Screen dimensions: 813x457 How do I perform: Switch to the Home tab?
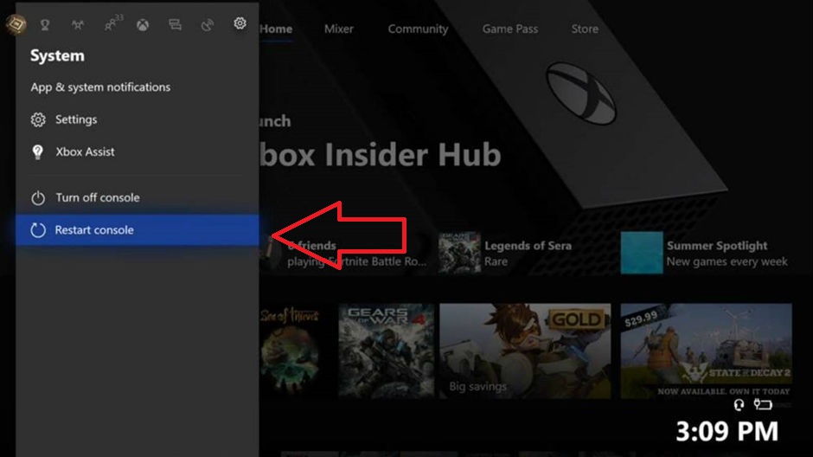click(277, 29)
